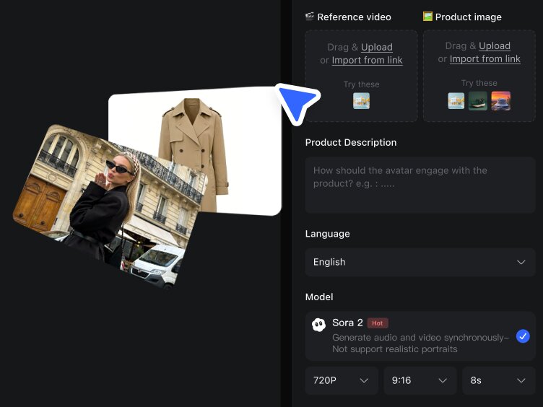Open the 9:16 aspect ratio dropdown
Screen dimensions: 543x407
point(420,380)
